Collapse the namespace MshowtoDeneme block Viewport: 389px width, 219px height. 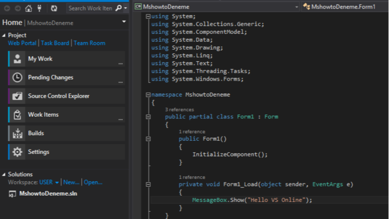(148, 94)
